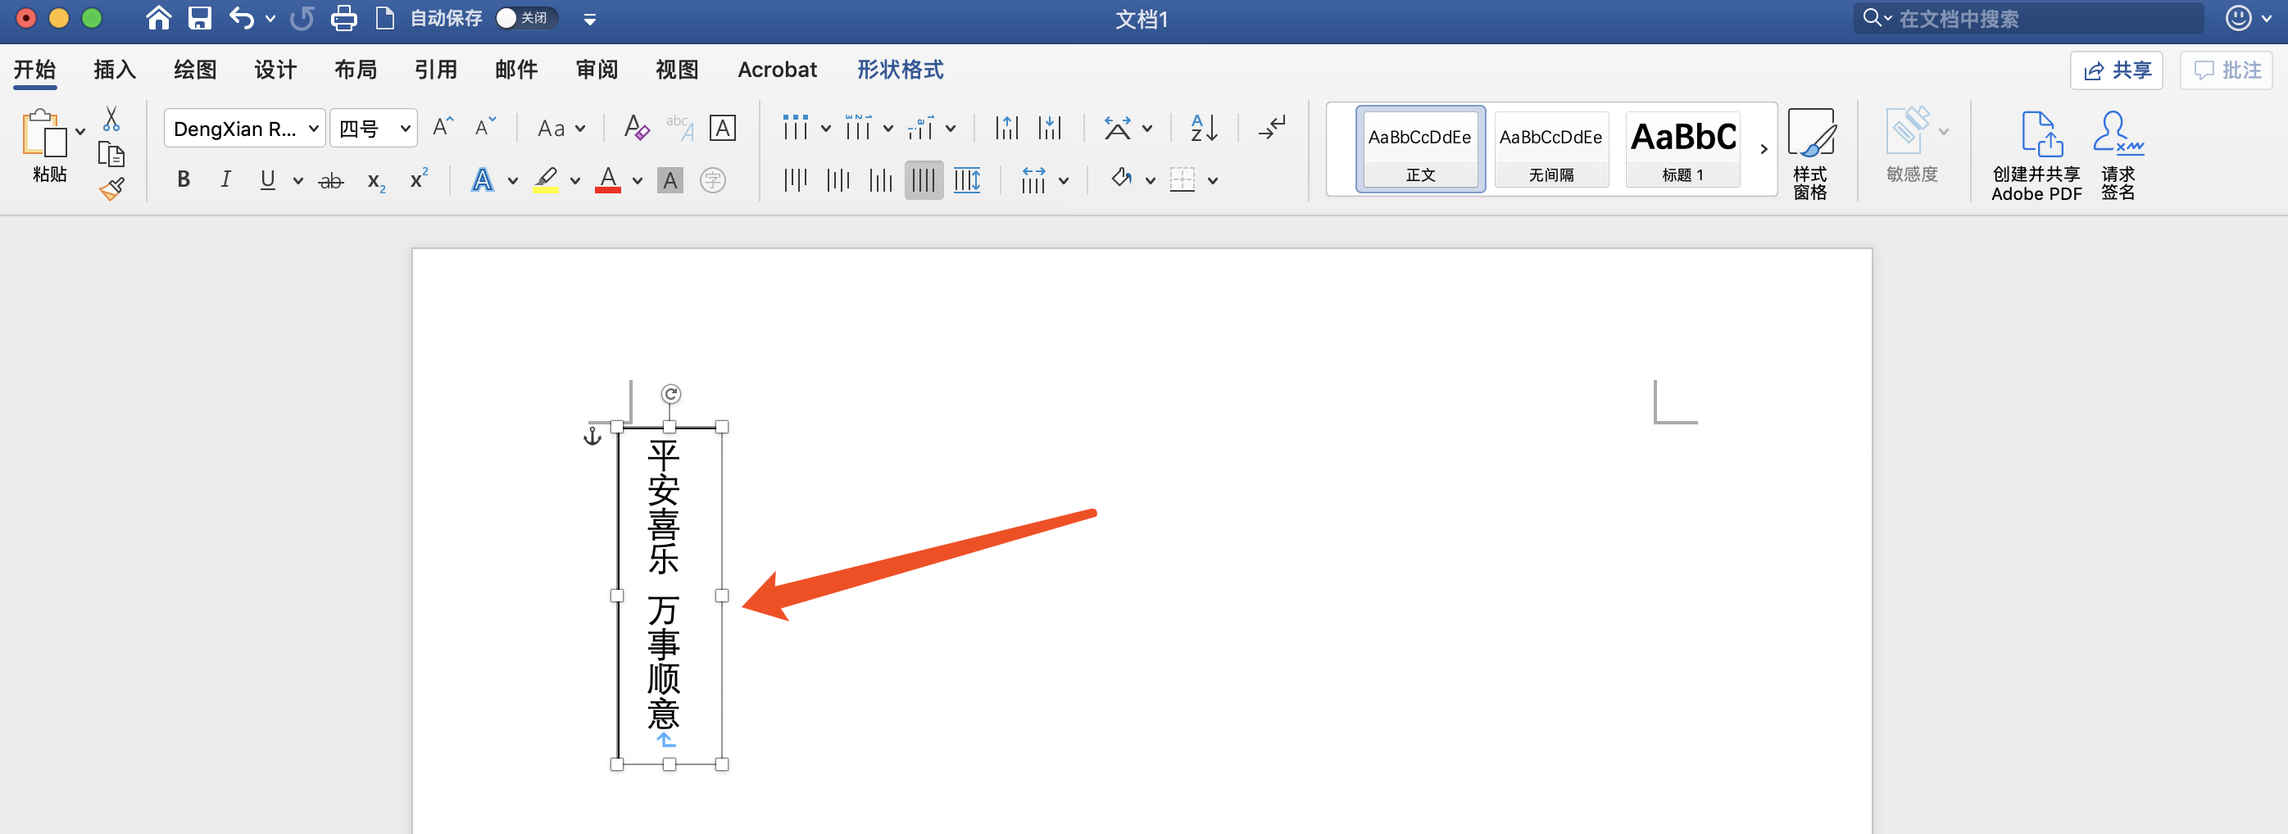
Task: Toggle character shading
Action: 670,180
